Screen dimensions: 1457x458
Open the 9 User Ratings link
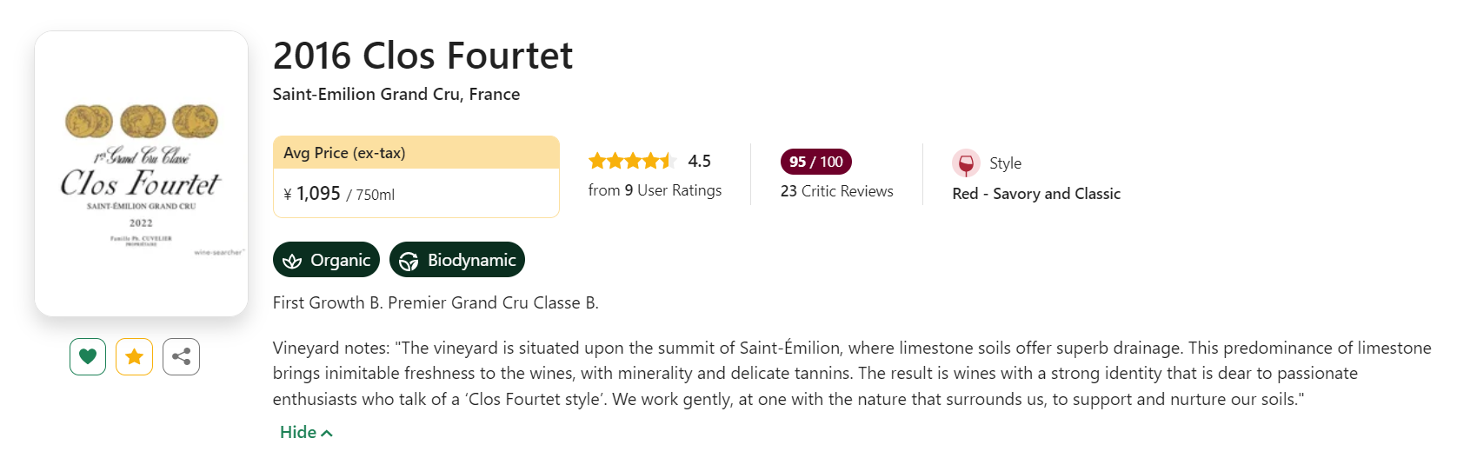coord(655,190)
